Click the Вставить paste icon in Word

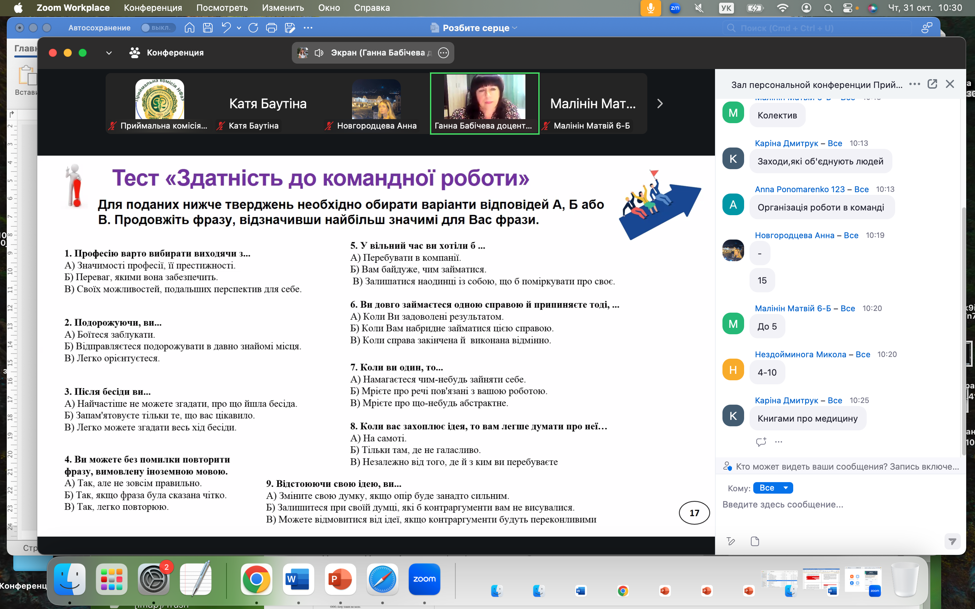click(27, 76)
